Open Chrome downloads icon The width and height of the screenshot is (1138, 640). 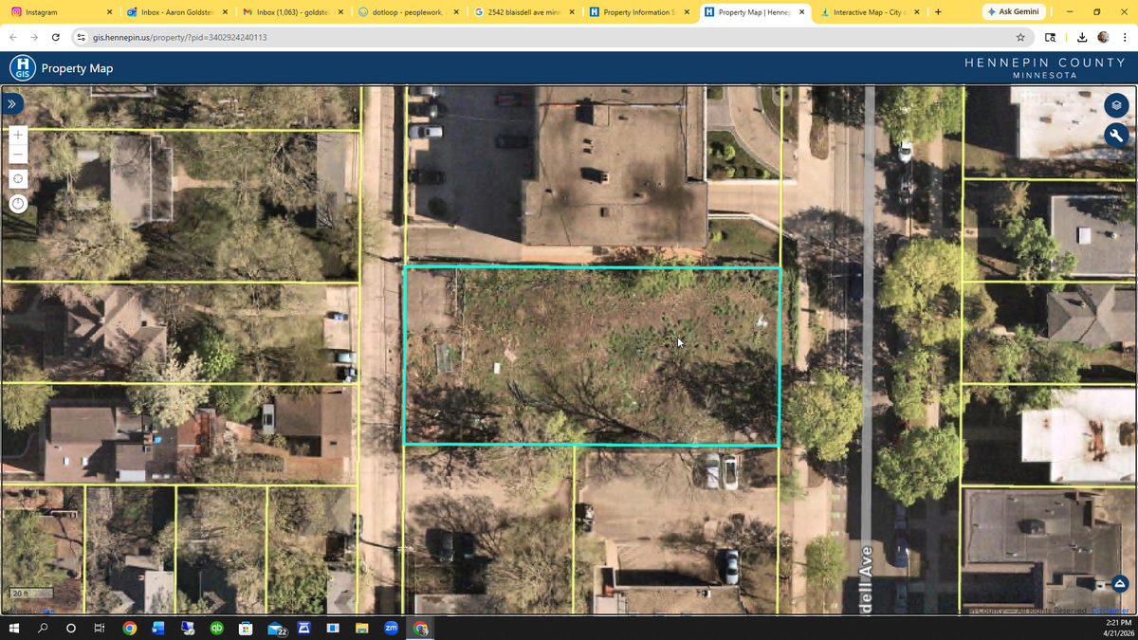coord(1080,36)
